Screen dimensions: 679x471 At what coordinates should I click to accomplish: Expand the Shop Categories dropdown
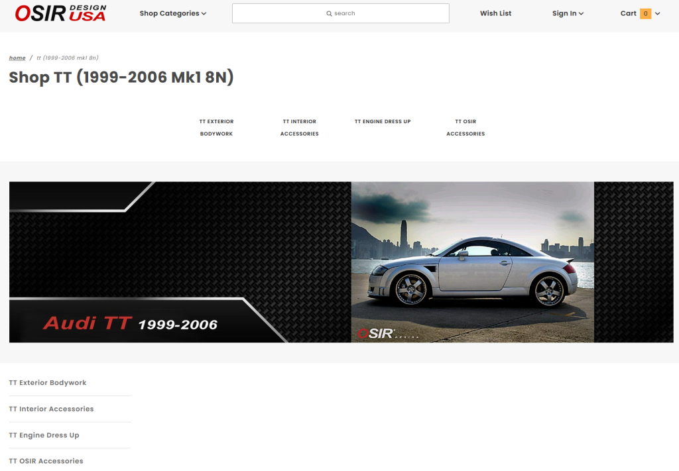(x=172, y=13)
